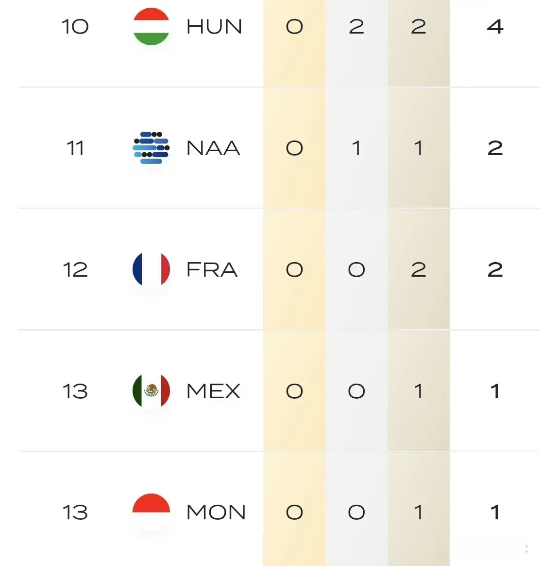Click Hungary's total medal count of 4

pyautogui.click(x=495, y=27)
